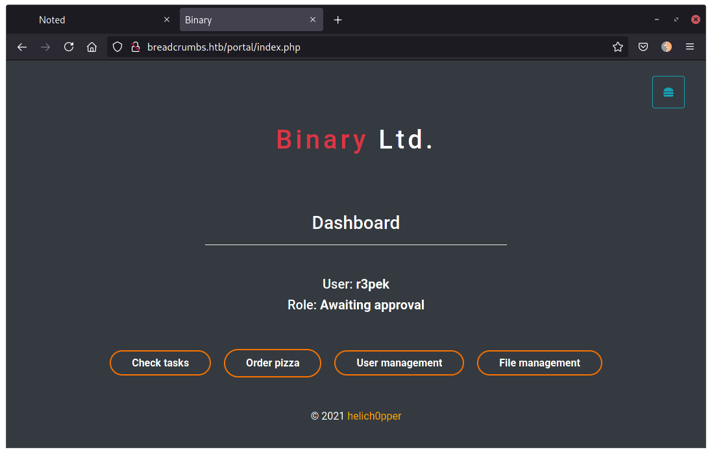Open the Firefox application menu
Viewport: 712px width, 454px height.
(690, 47)
